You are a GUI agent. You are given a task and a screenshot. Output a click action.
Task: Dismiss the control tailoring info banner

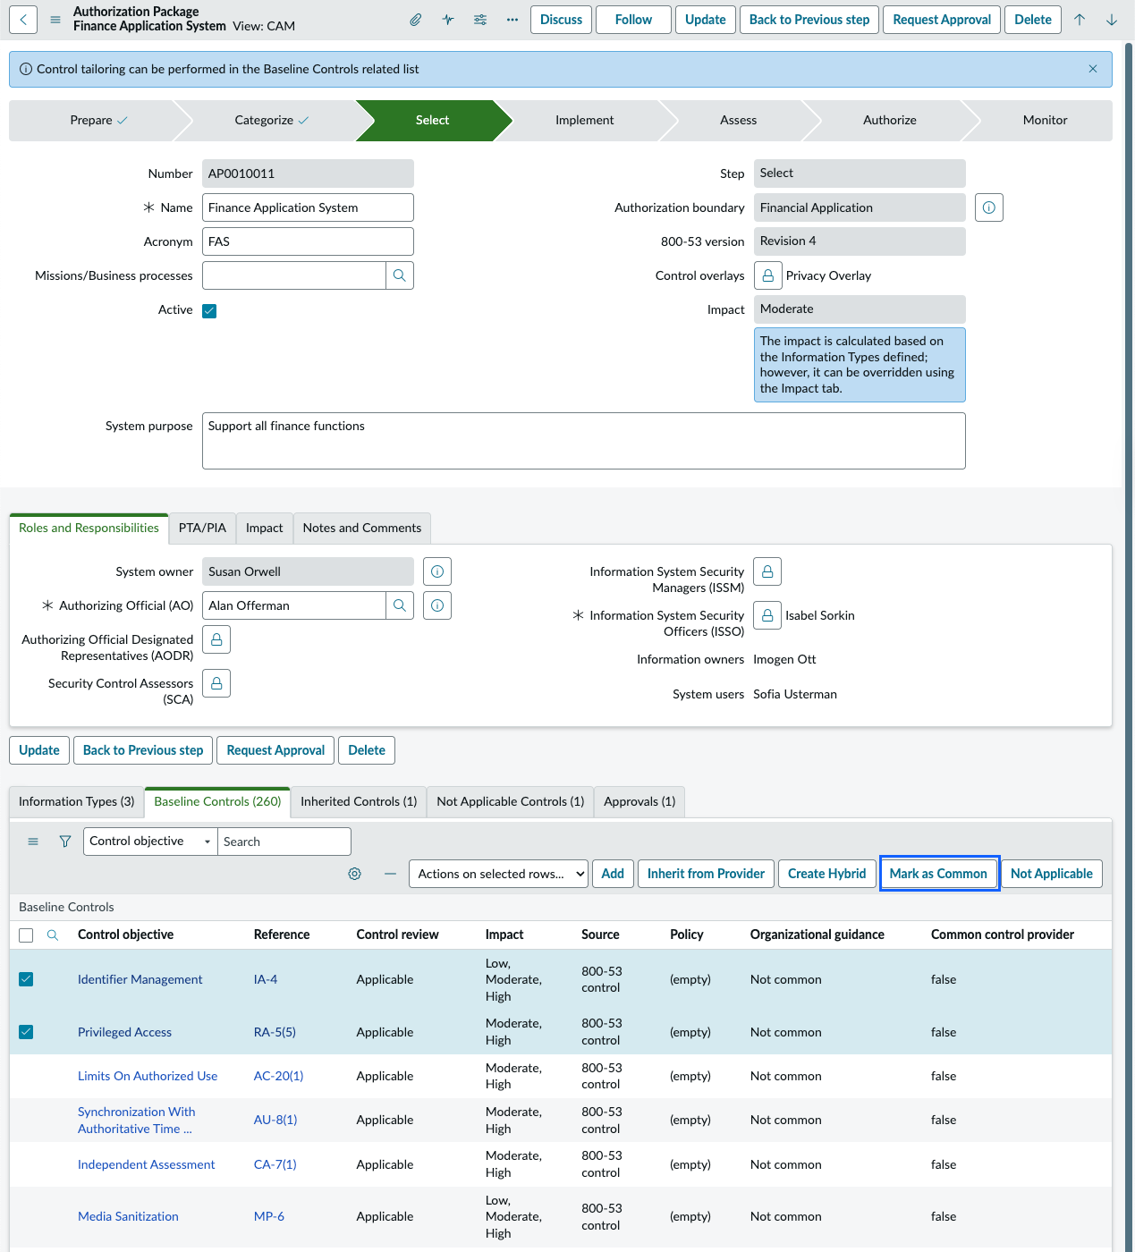point(1093,69)
